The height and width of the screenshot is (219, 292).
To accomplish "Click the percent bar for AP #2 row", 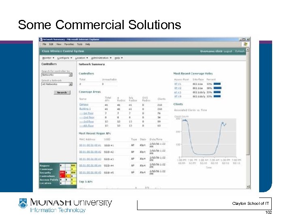I will click(217, 88).
